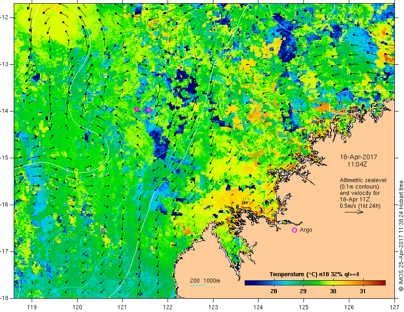Viewport: 404px width, 312px height.
Task: Click the '123' longitude axis label
Action: coord(213,307)
